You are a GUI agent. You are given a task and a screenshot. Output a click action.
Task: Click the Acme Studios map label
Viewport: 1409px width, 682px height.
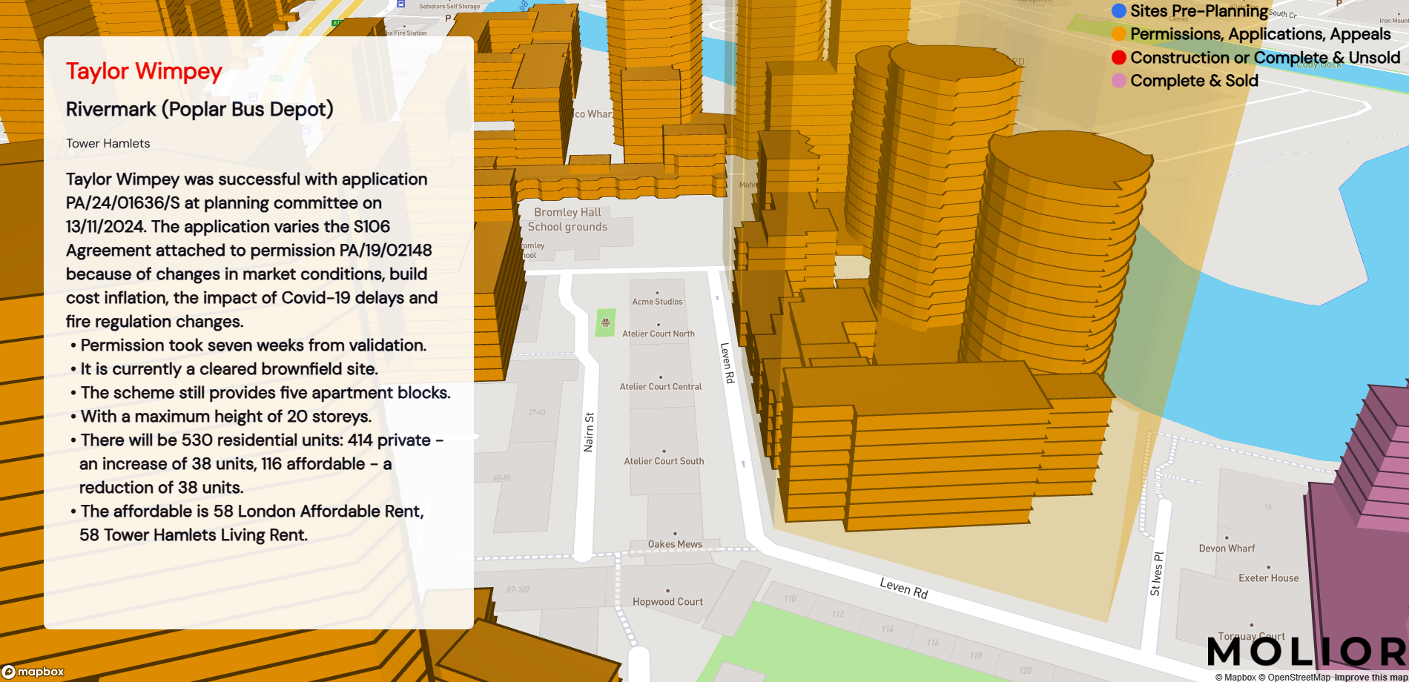(657, 302)
